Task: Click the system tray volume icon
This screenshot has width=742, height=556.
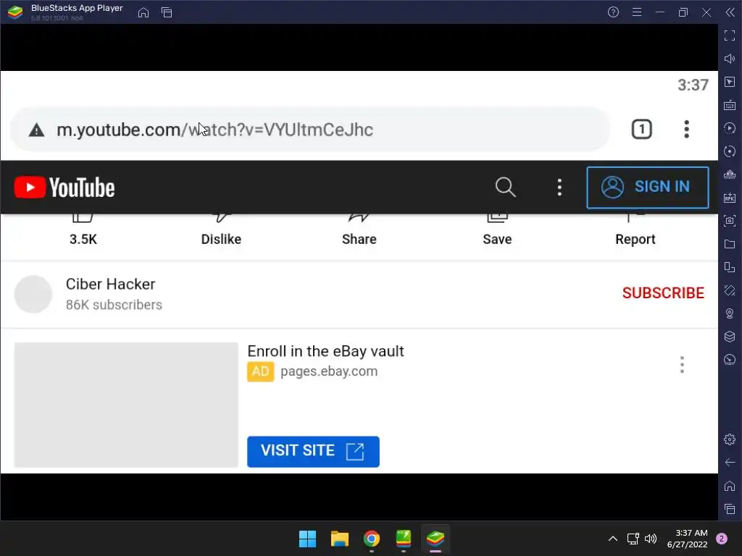Action: (x=651, y=539)
